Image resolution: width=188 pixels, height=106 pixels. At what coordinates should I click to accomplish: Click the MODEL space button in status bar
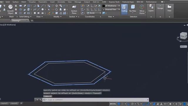coord(113,104)
